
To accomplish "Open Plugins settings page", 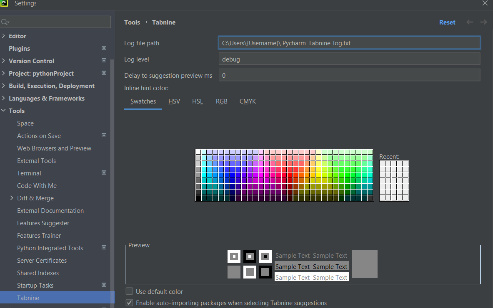I will [x=19, y=49].
